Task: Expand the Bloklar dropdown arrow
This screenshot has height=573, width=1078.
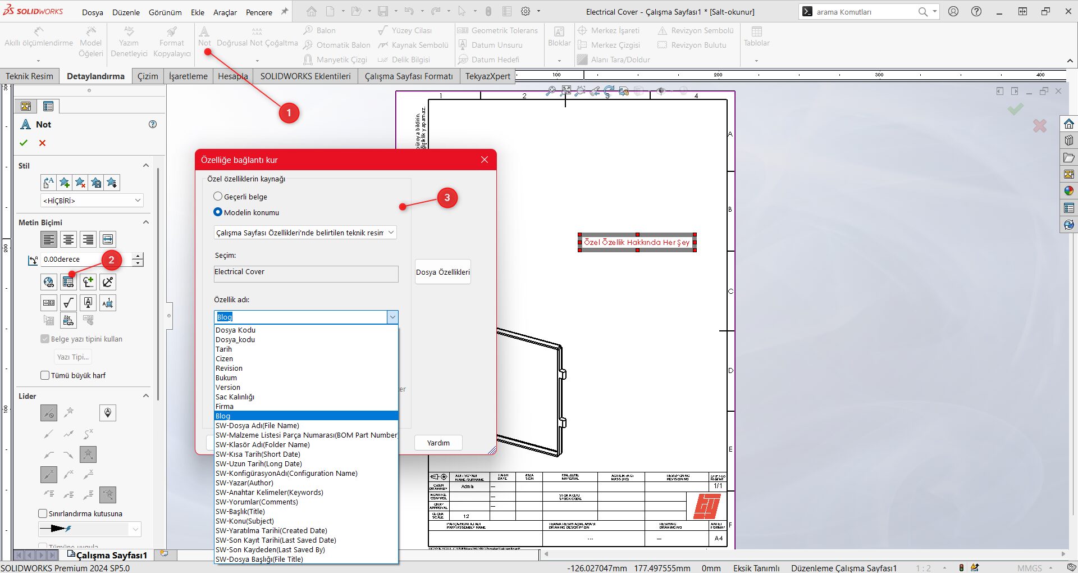Action: [x=559, y=60]
